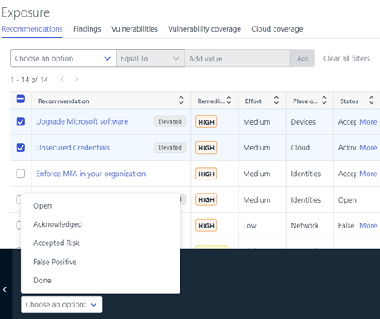Screen dimensions: 380x319
Task: Open 'Enforce MFA in your organization' link
Action: point(91,174)
